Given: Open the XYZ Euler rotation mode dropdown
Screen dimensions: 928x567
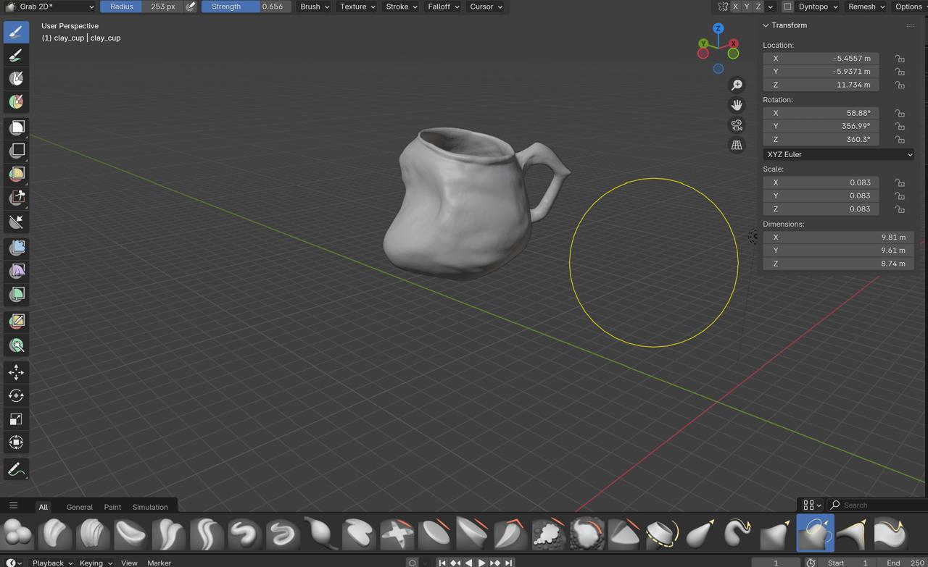Looking at the screenshot, I should (838, 154).
